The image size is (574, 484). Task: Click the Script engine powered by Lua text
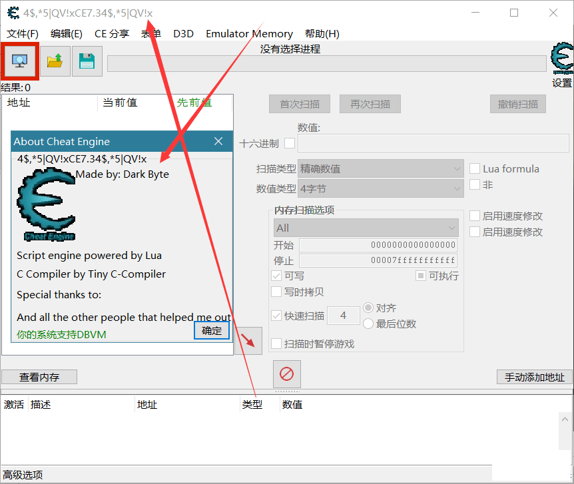coord(89,256)
